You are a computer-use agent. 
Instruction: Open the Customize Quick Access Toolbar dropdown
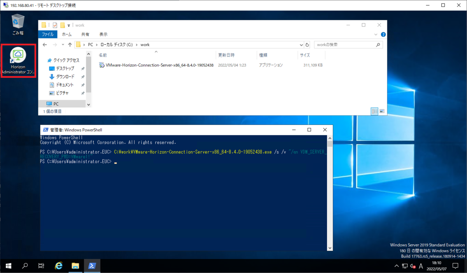pyautogui.click(x=69, y=25)
